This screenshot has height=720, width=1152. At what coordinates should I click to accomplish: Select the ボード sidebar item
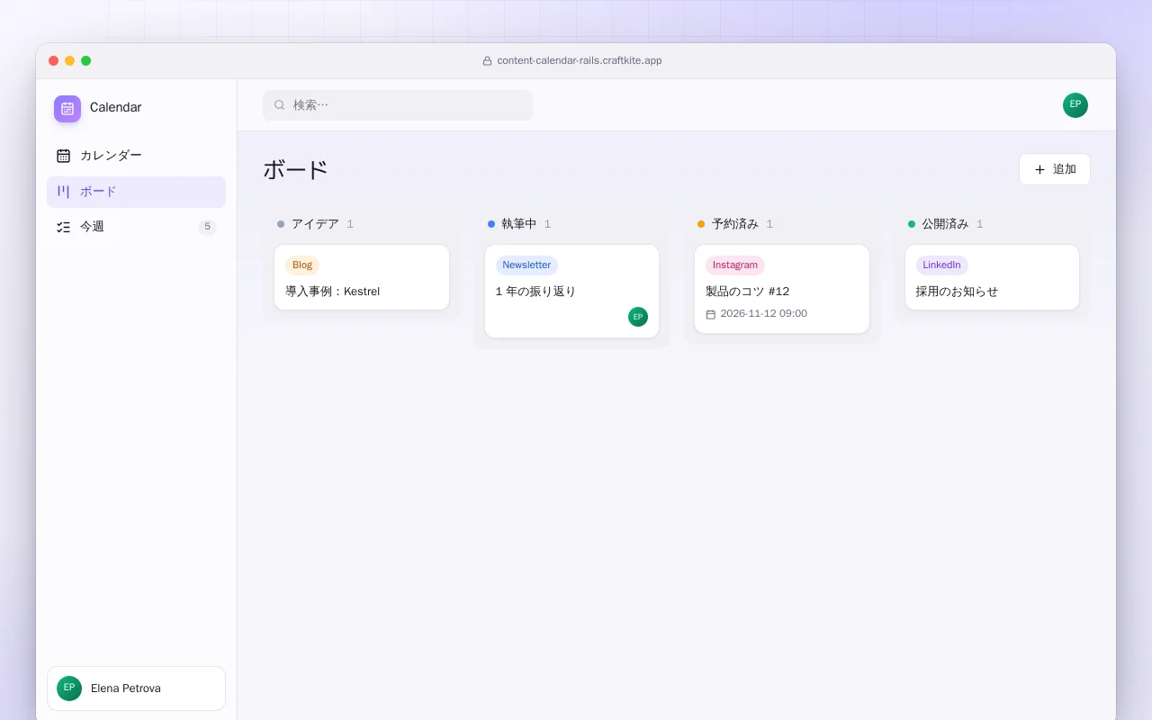click(136, 192)
